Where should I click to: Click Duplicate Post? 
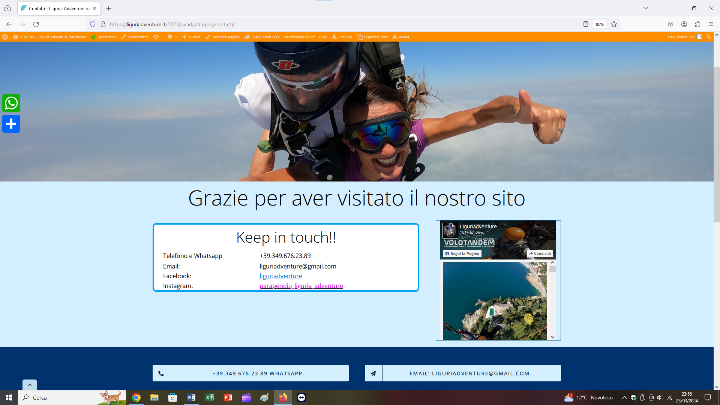[372, 37]
